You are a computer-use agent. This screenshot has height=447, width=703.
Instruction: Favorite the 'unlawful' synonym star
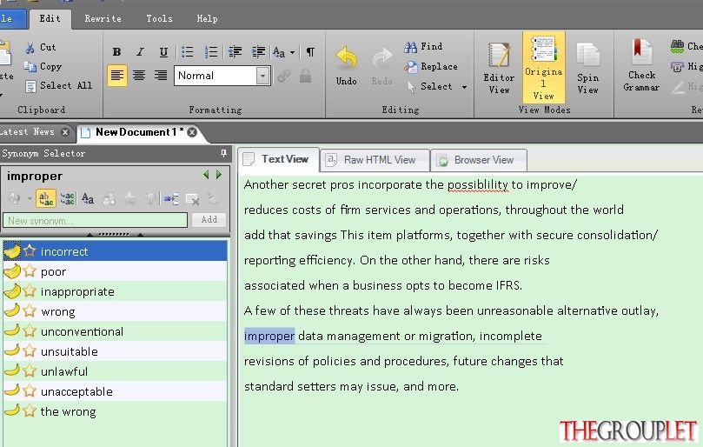point(30,371)
